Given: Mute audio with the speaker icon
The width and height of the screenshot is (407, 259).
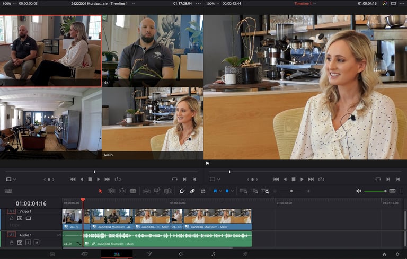Looking at the screenshot, I should 359,191.
